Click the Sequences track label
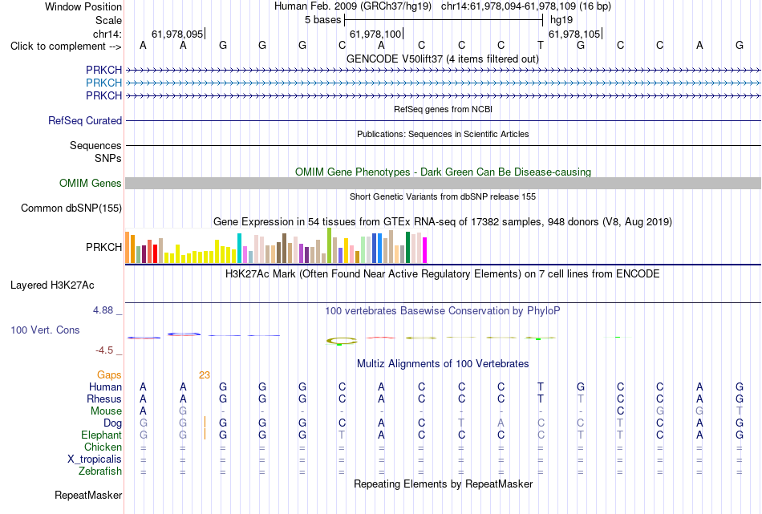The width and height of the screenshot is (762, 514). 95,145
